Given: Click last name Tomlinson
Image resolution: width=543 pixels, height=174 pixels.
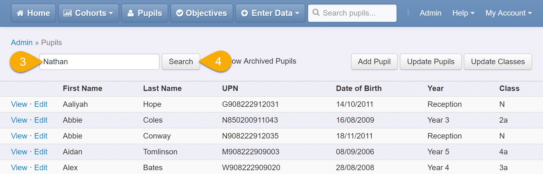Looking at the screenshot, I should [x=160, y=152].
